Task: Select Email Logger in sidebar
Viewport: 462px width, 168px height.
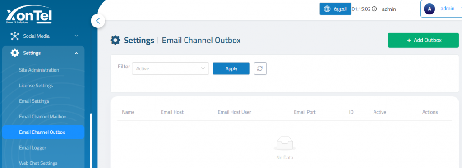Action: 32,147
